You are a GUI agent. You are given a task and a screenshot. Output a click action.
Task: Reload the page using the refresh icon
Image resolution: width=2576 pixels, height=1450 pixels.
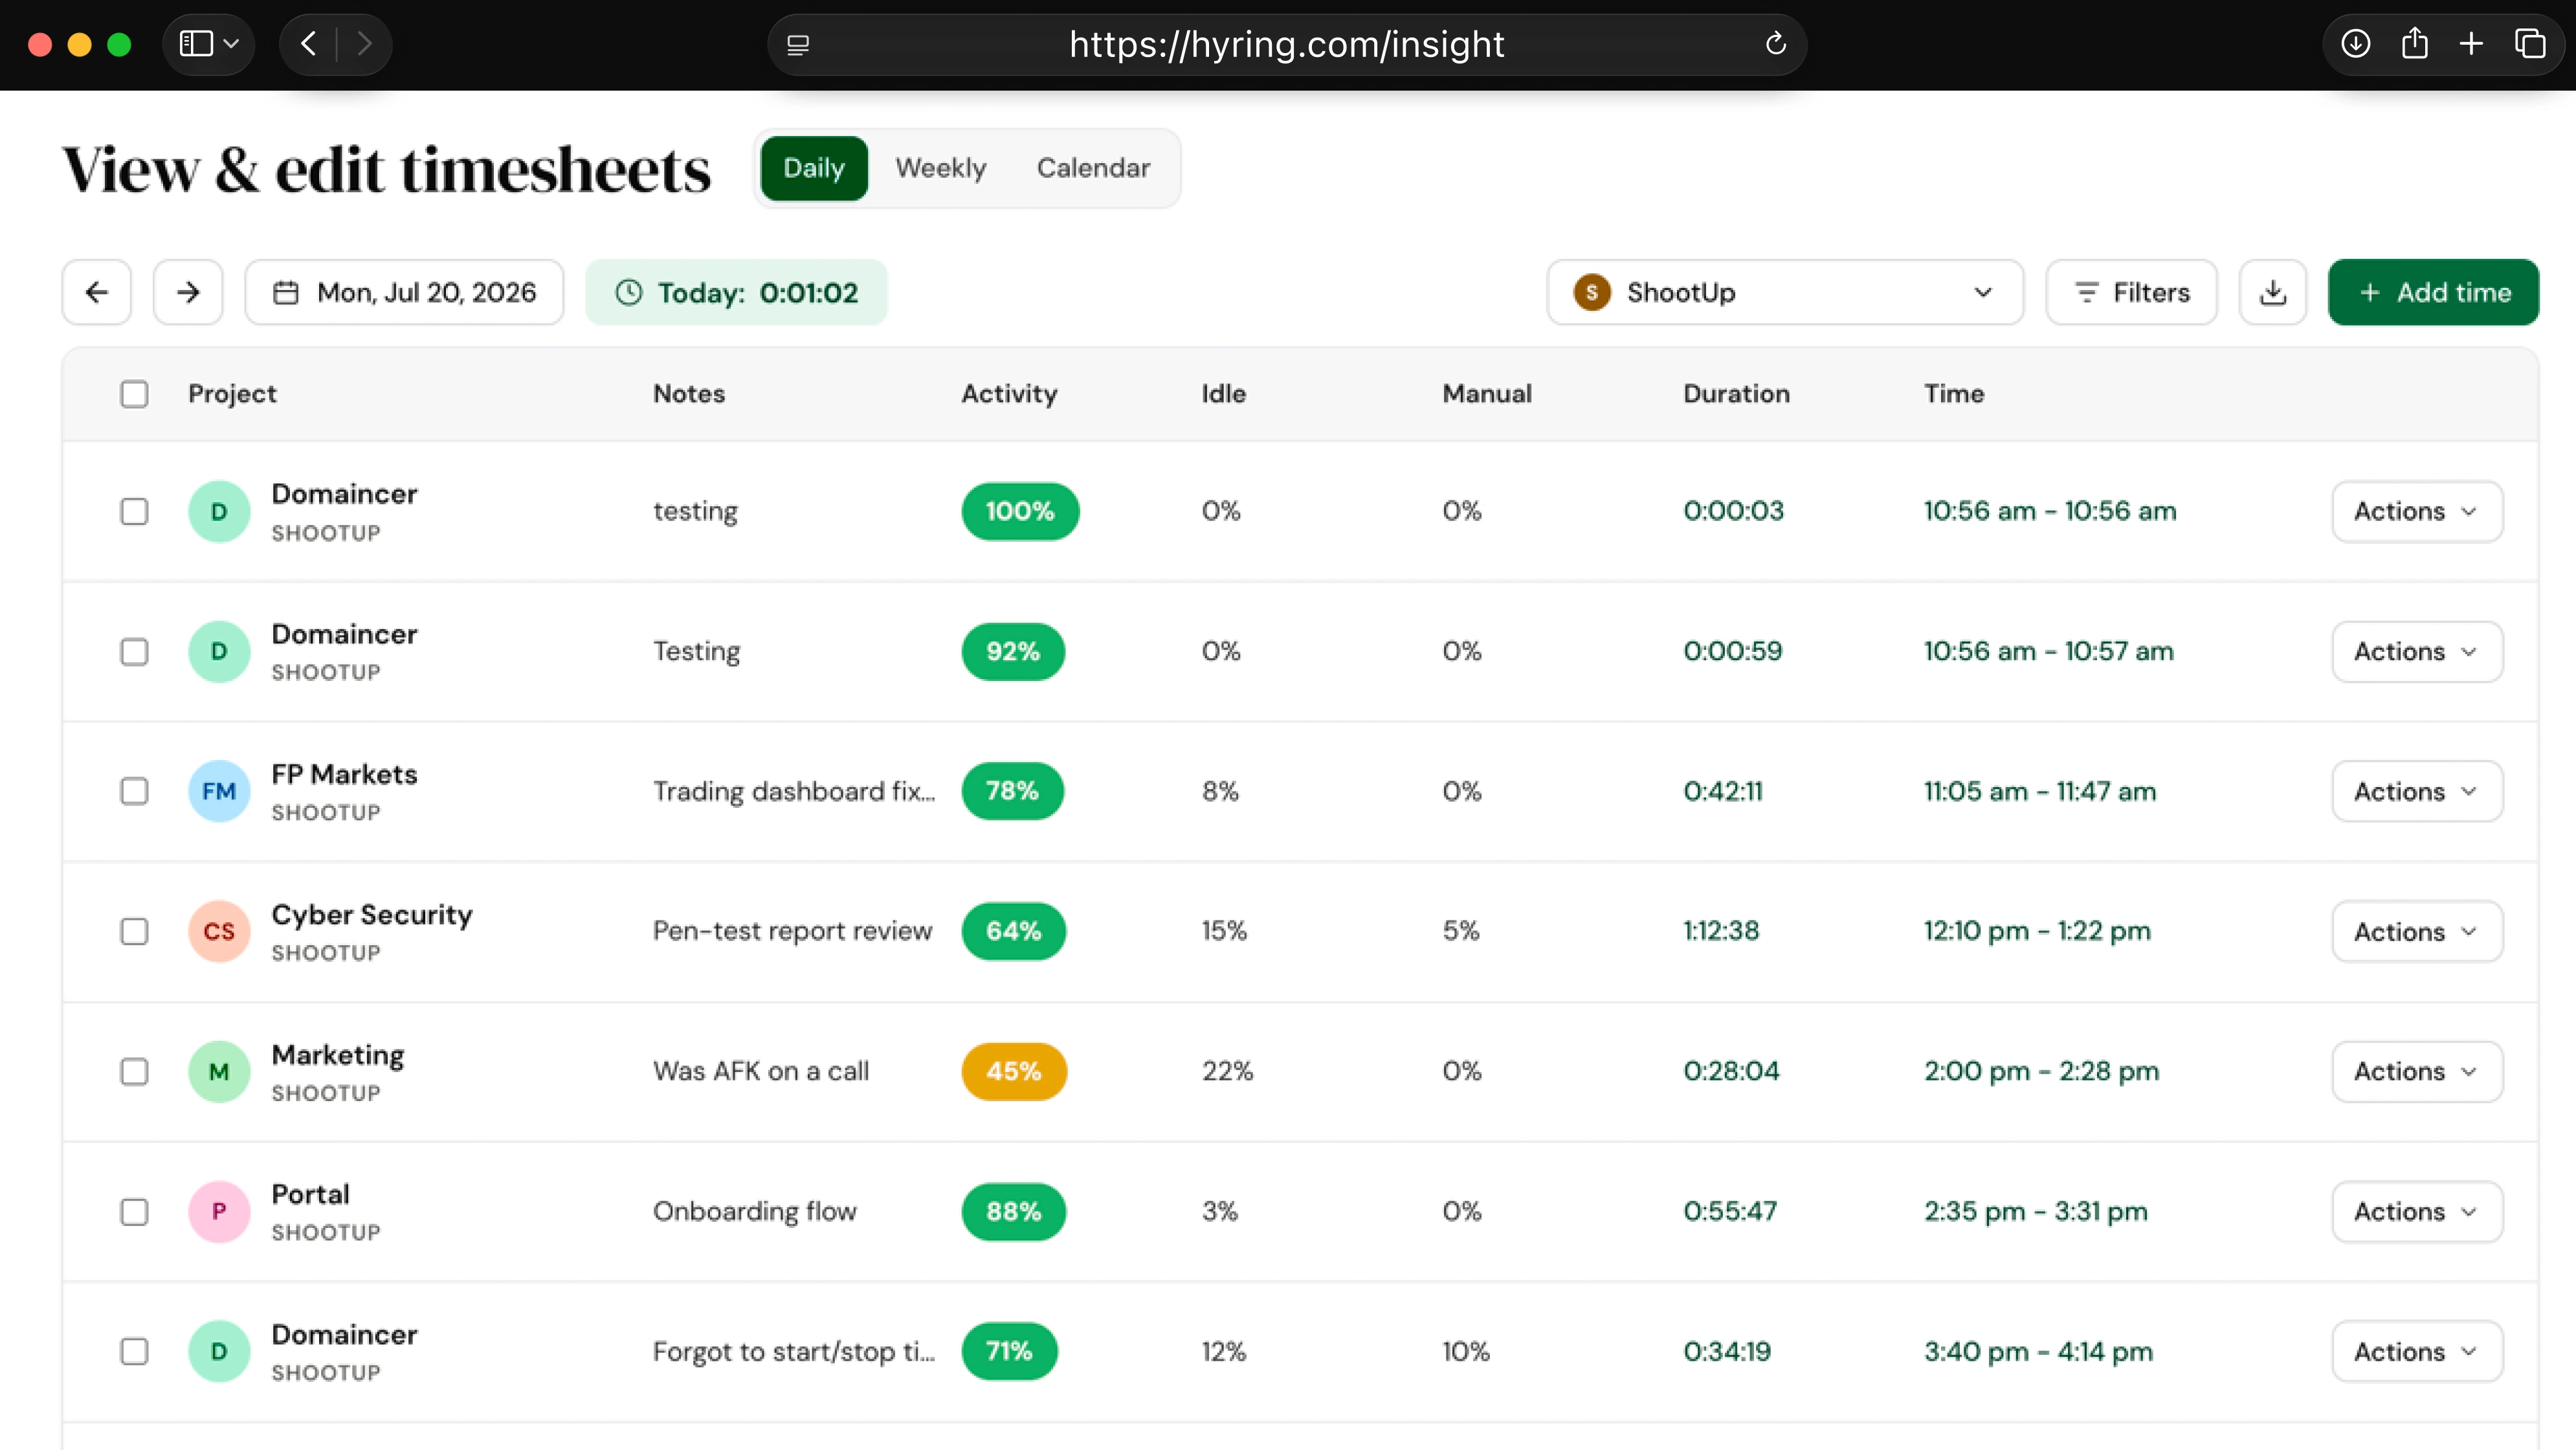coord(1775,44)
